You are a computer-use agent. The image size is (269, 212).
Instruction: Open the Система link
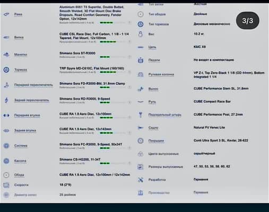[21, 146]
